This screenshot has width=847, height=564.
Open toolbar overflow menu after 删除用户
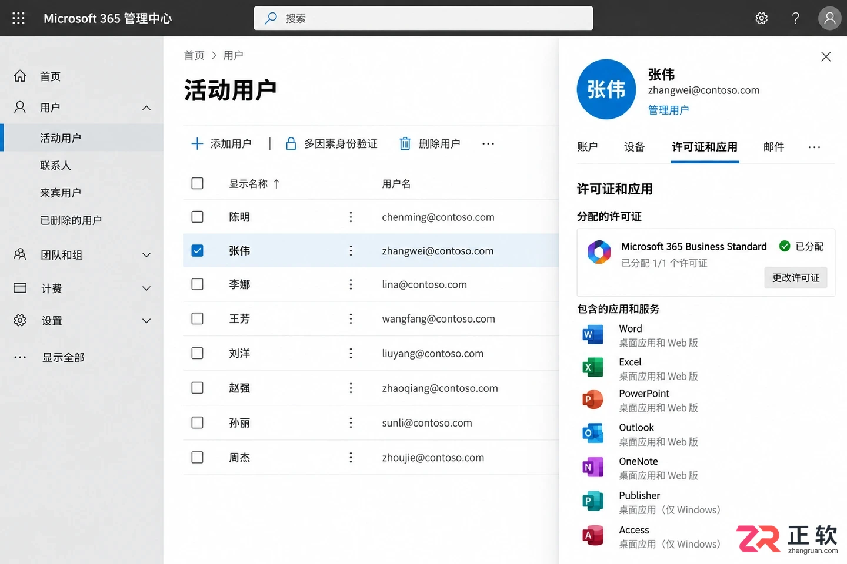click(488, 143)
